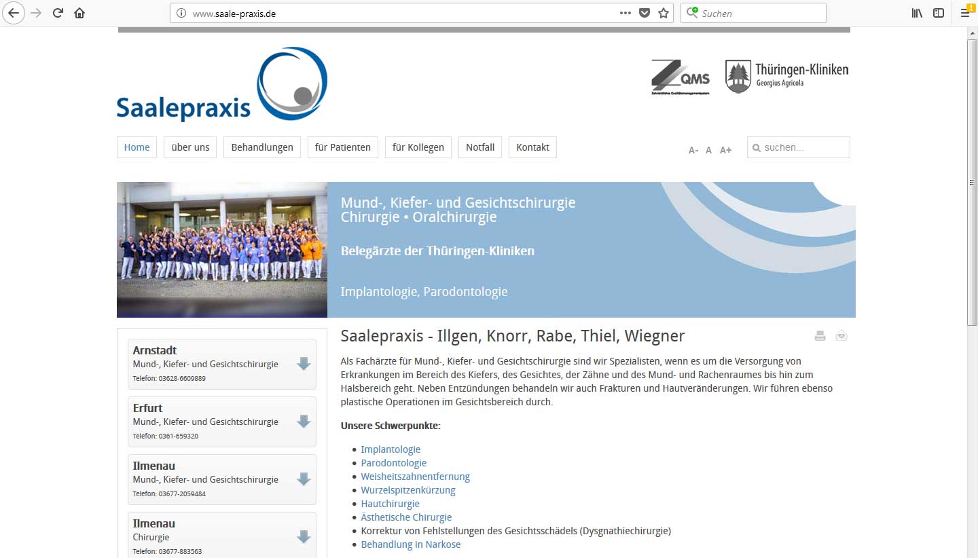Open the Library icon in toolbar
The image size is (978, 558).
(917, 13)
